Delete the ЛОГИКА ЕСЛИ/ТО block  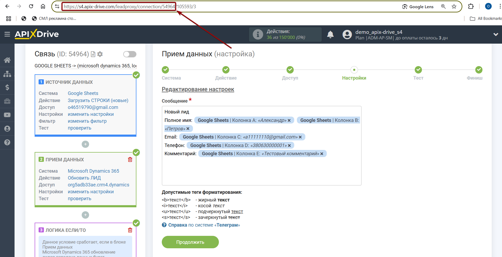tap(130, 230)
